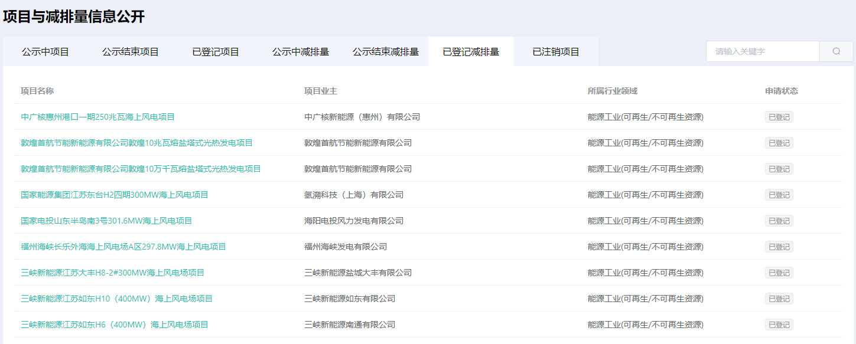Screen dimensions: 856x344
Task: Select the 已登记项目 tab
Action: point(216,52)
